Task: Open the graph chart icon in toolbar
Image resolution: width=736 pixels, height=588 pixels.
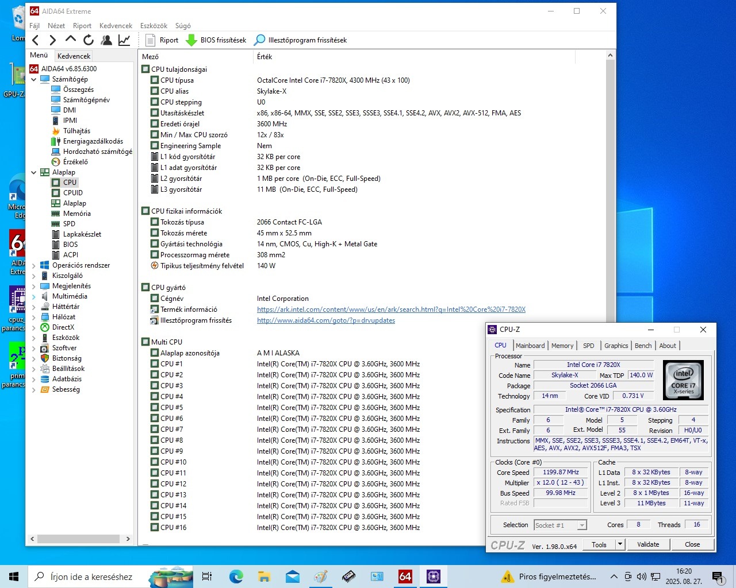Action: coord(124,40)
